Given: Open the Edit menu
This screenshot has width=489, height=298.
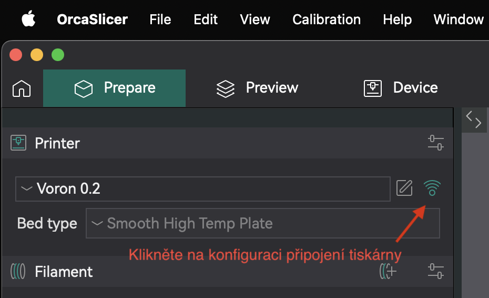Looking at the screenshot, I should (x=206, y=19).
